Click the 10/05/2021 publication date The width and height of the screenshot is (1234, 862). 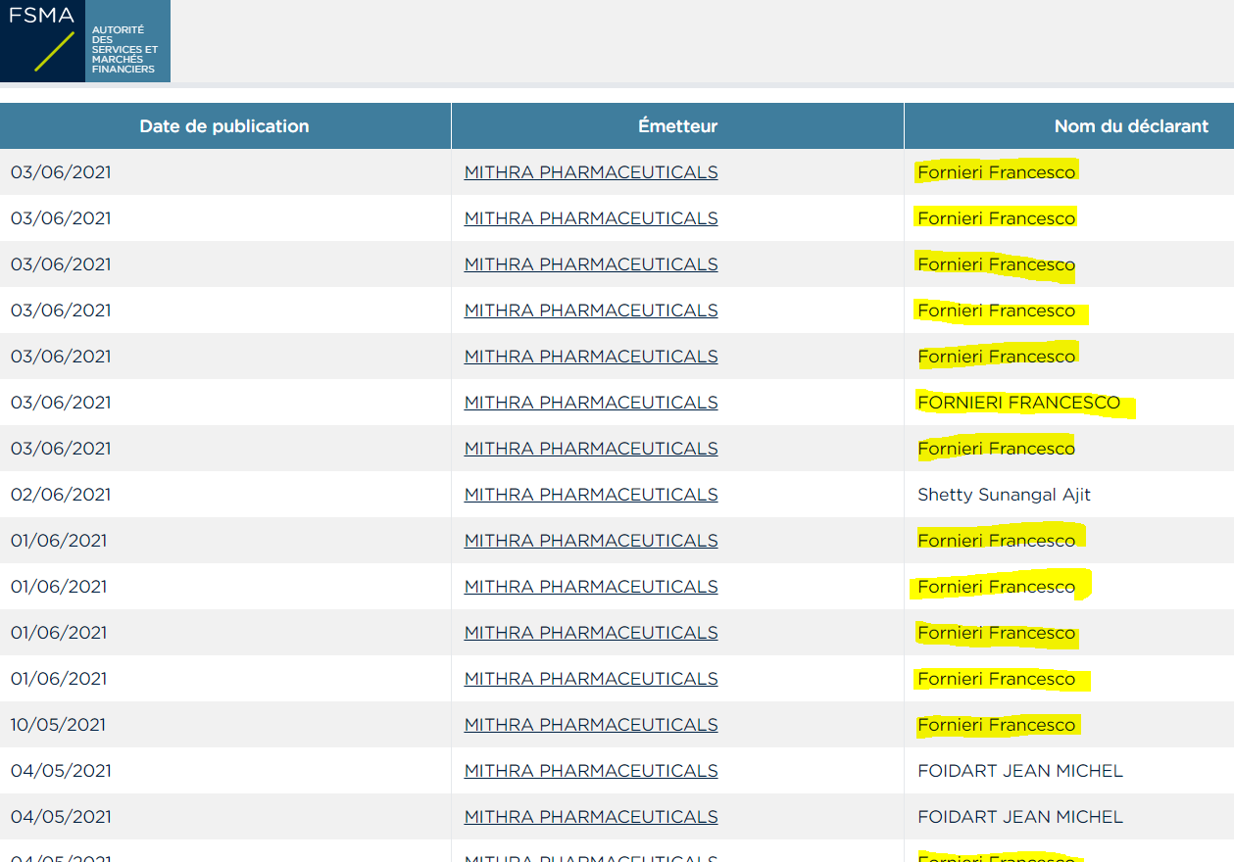click(x=58, y=725)
